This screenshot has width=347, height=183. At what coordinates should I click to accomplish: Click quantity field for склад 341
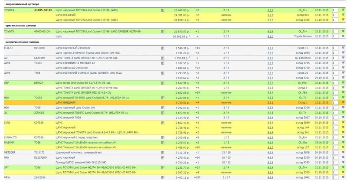click(x=335, y=133)
